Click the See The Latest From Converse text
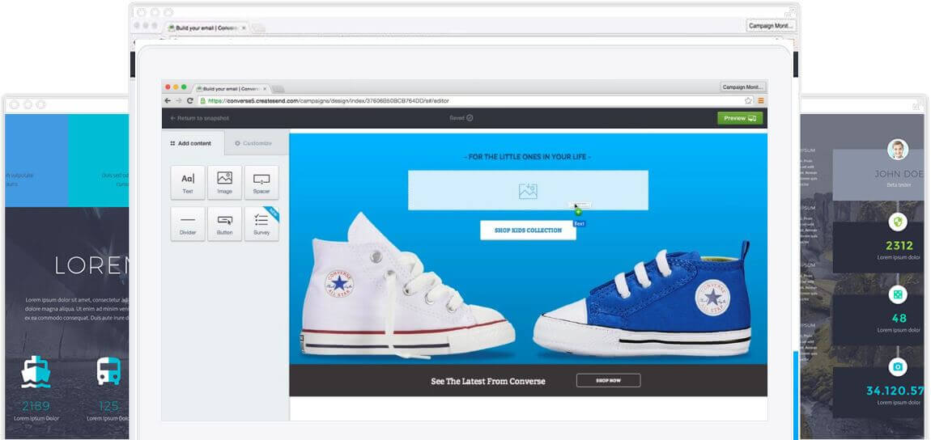The height and width of the screenshot is (440, 931). point(488,381)
